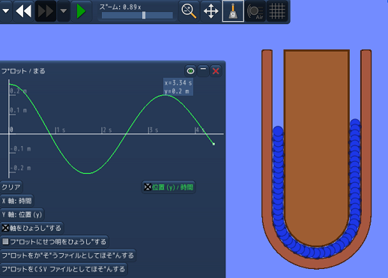
Task: Select the pan move arrows tool
Action: (211, 11)
